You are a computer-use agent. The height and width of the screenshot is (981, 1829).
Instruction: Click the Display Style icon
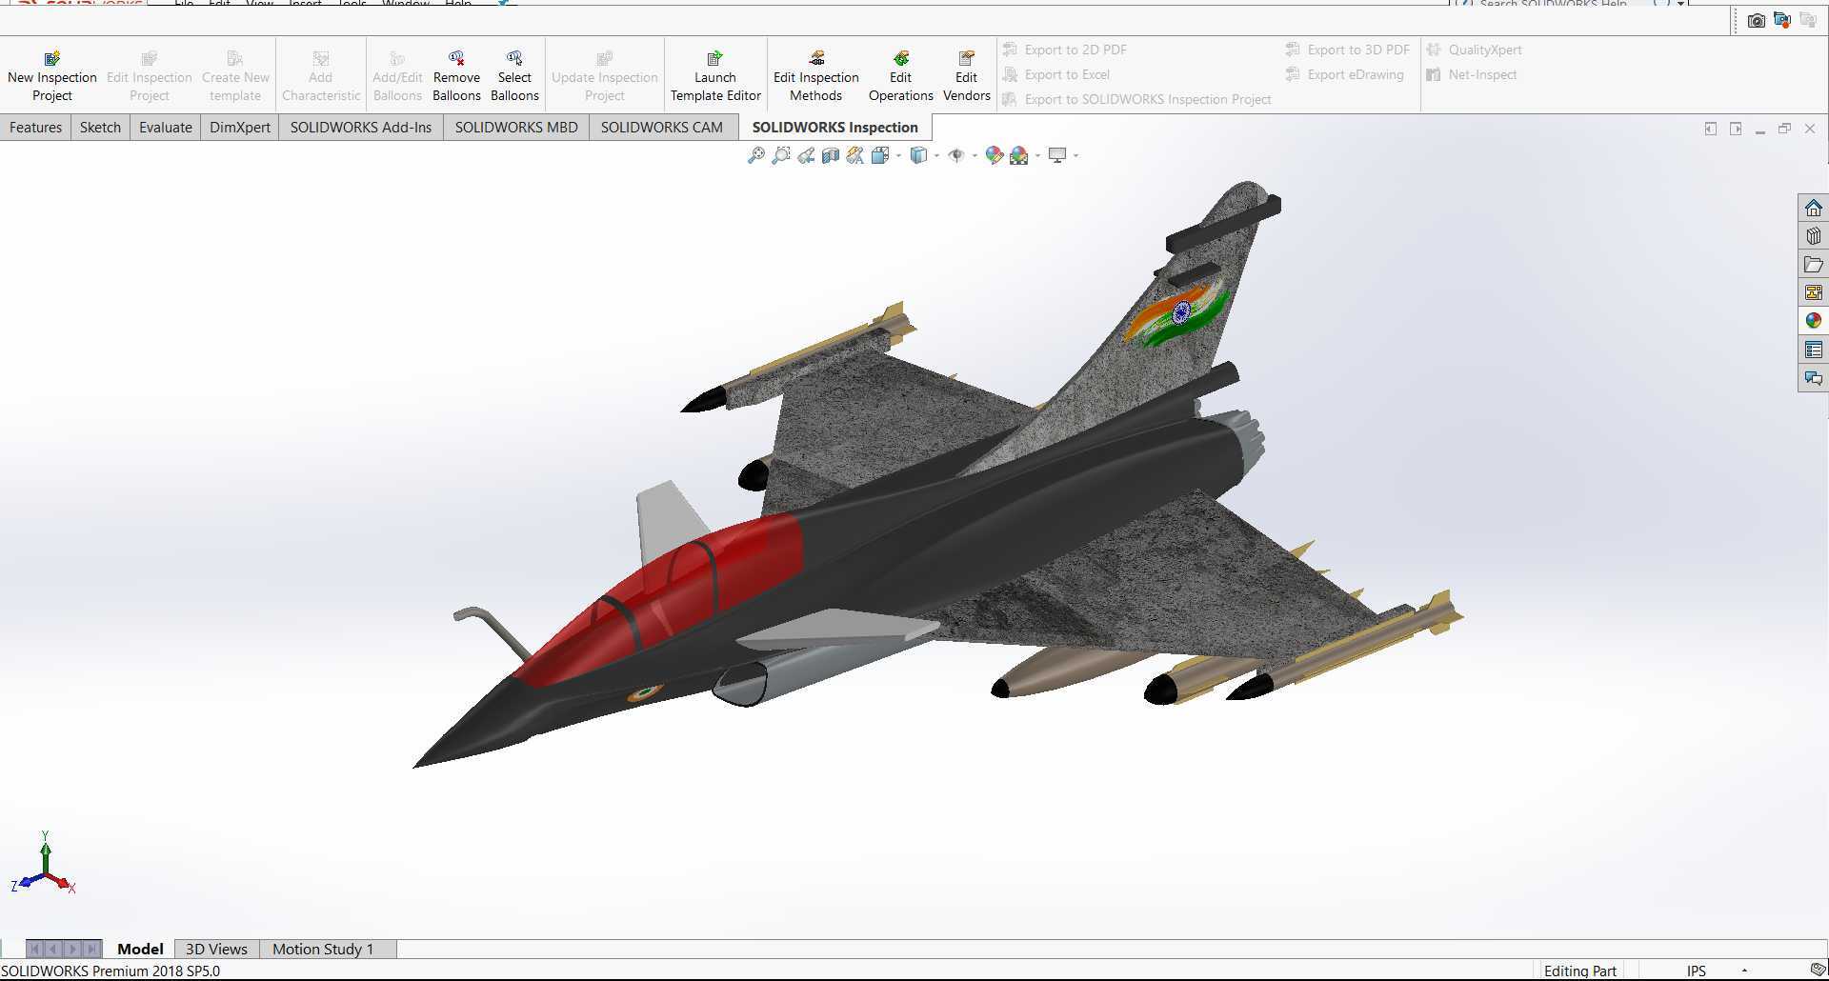tap(918, 155)
